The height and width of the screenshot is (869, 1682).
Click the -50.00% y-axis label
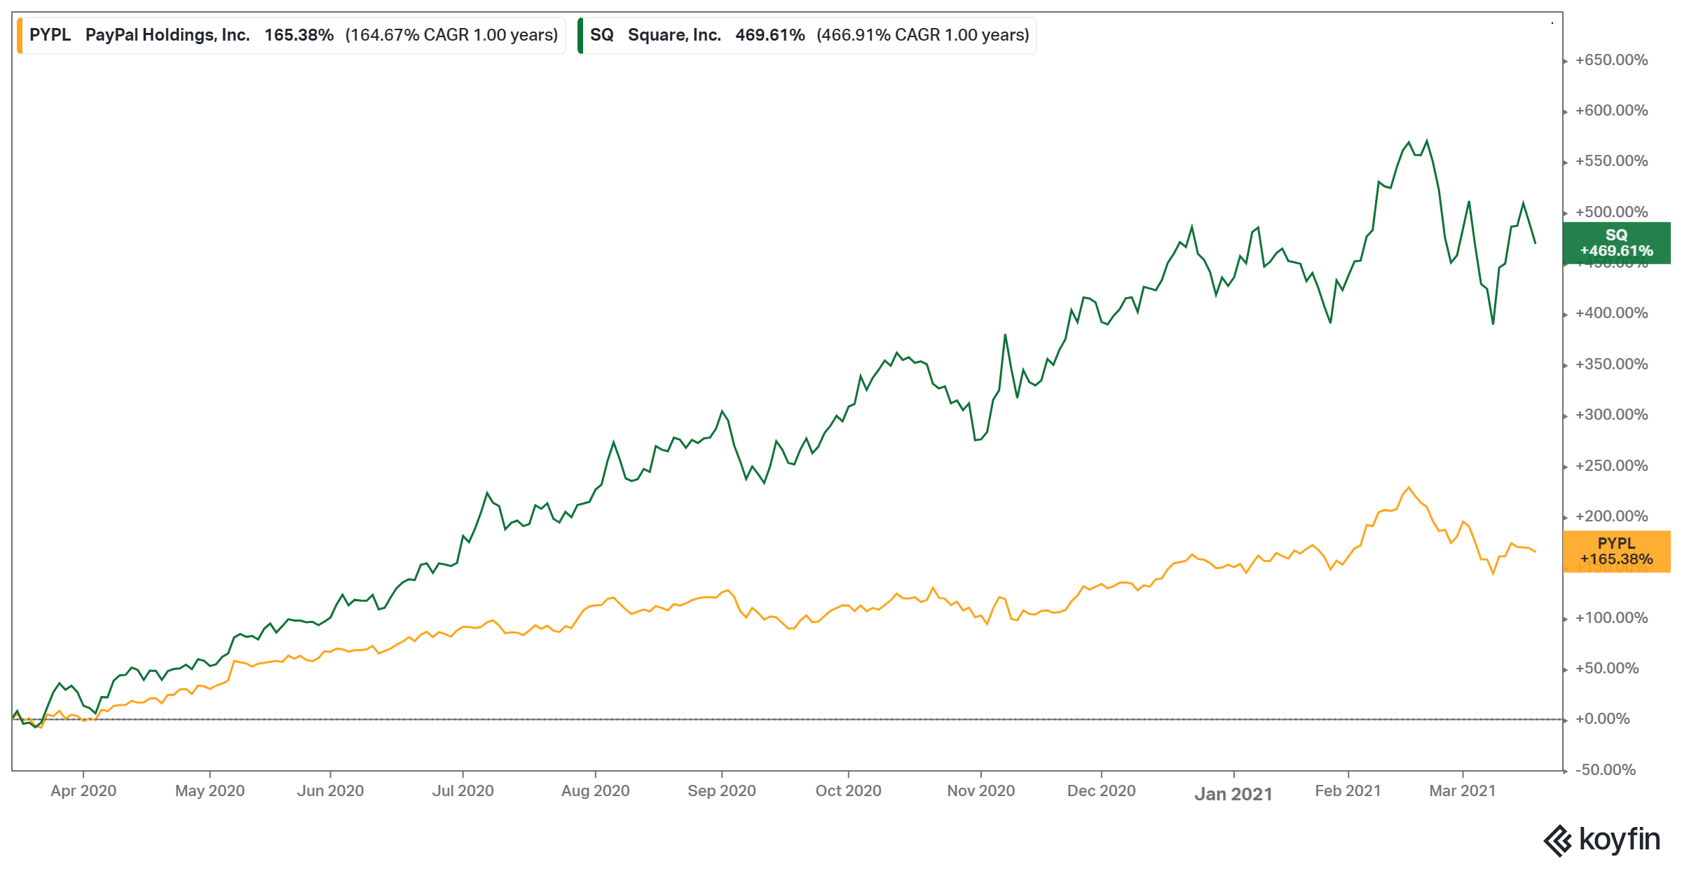[1606, 770]
